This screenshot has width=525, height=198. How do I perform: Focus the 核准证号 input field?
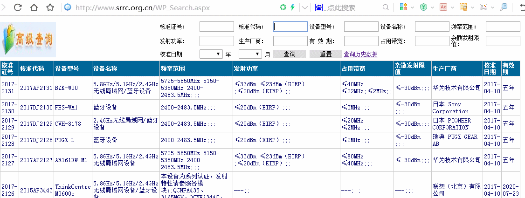click(x=217, y=27)
